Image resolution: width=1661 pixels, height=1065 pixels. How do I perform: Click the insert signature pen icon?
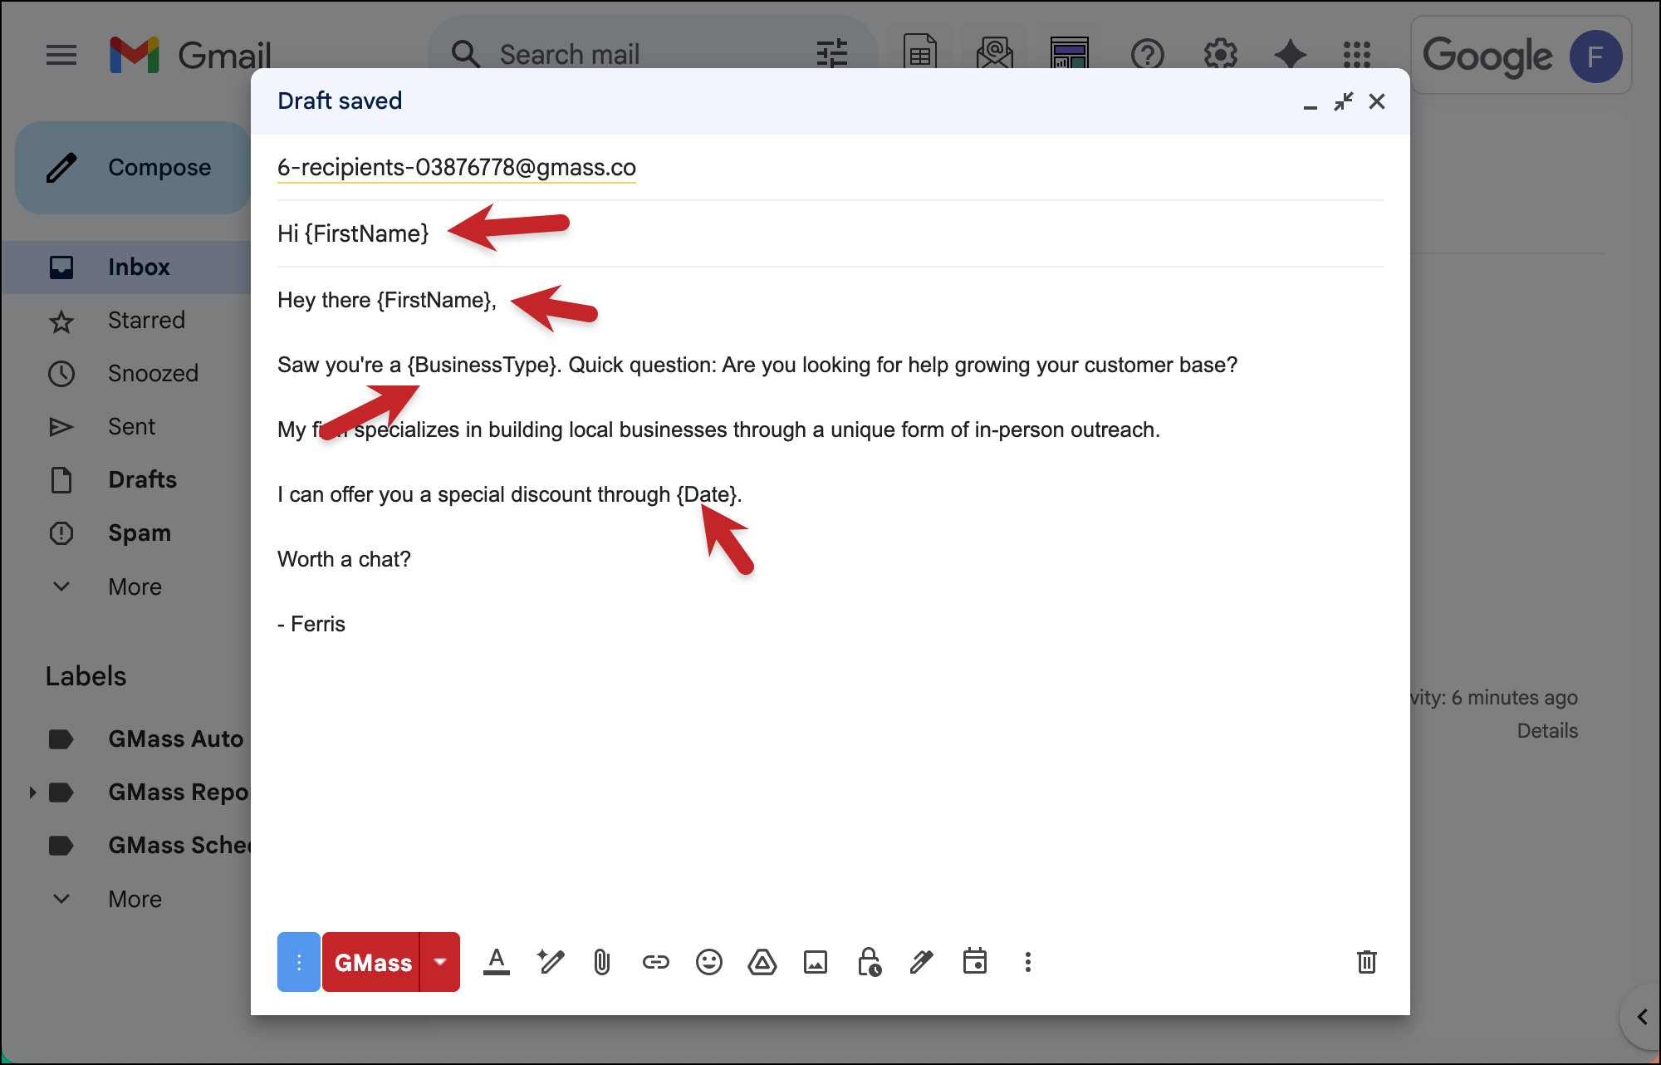[x=921, y=962]
